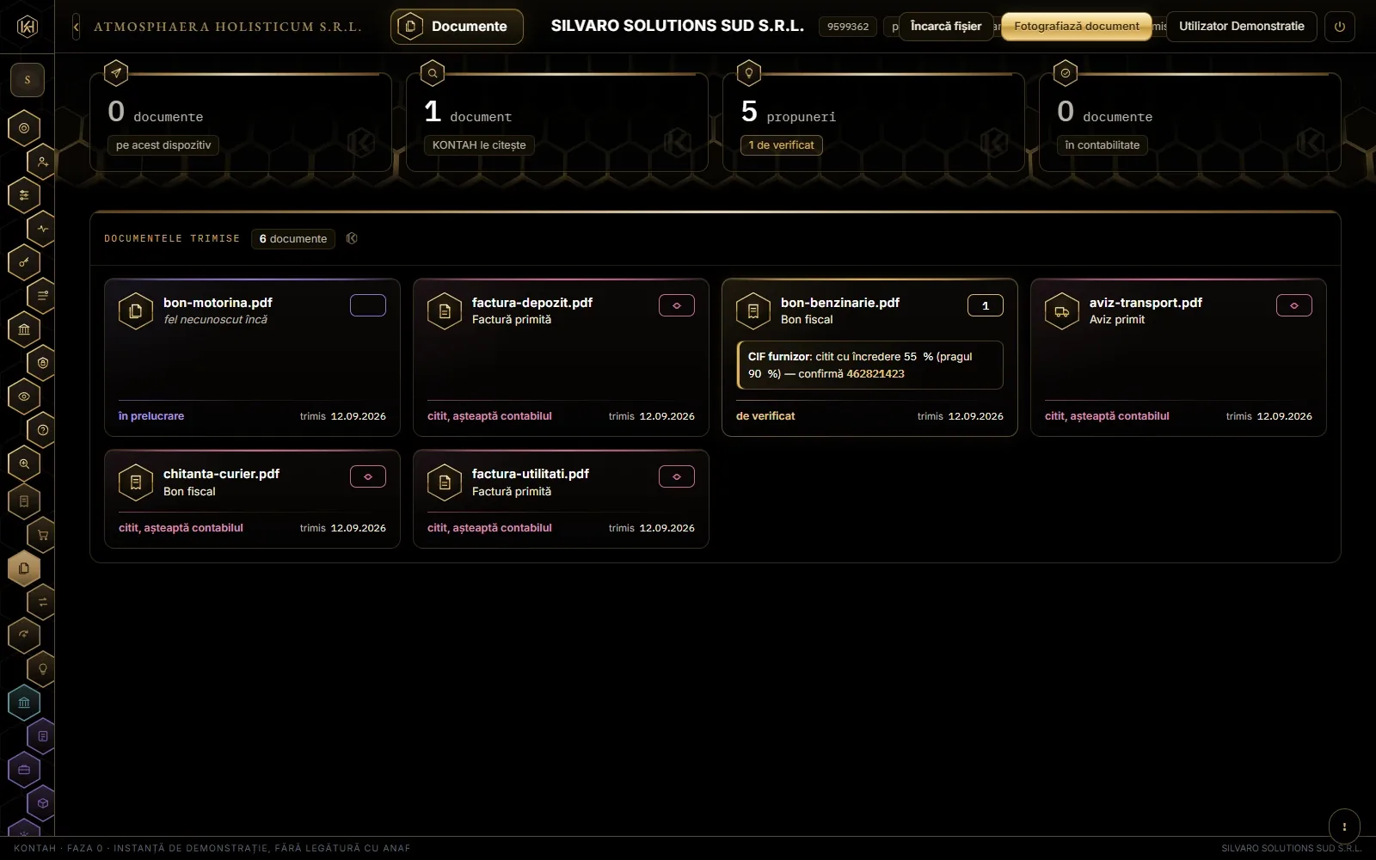Open the activity pulse hexagon
Viewport: 1376px width, 860px height.
click(x=42, y=229)
